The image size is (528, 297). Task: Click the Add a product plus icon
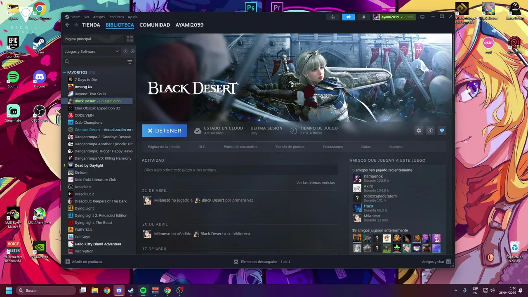68,262
